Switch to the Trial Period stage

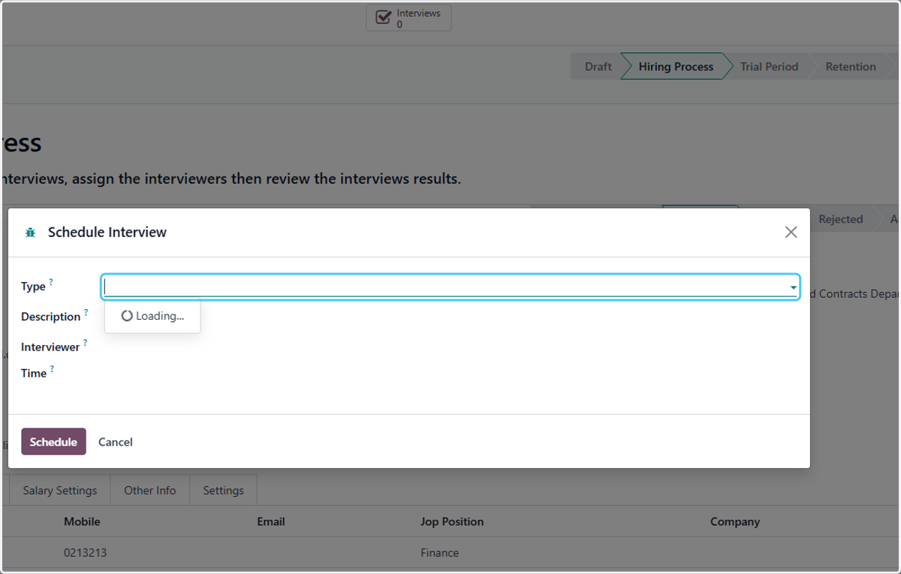tap(769, 66)
